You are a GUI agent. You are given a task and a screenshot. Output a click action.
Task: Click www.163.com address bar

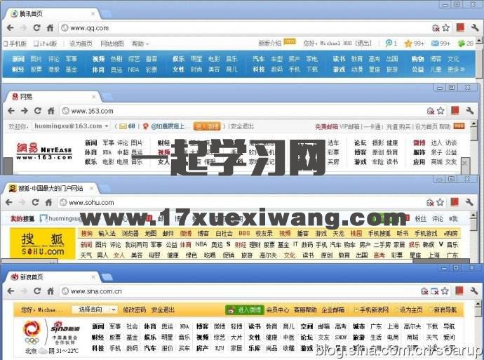click(x=242, y=111)
